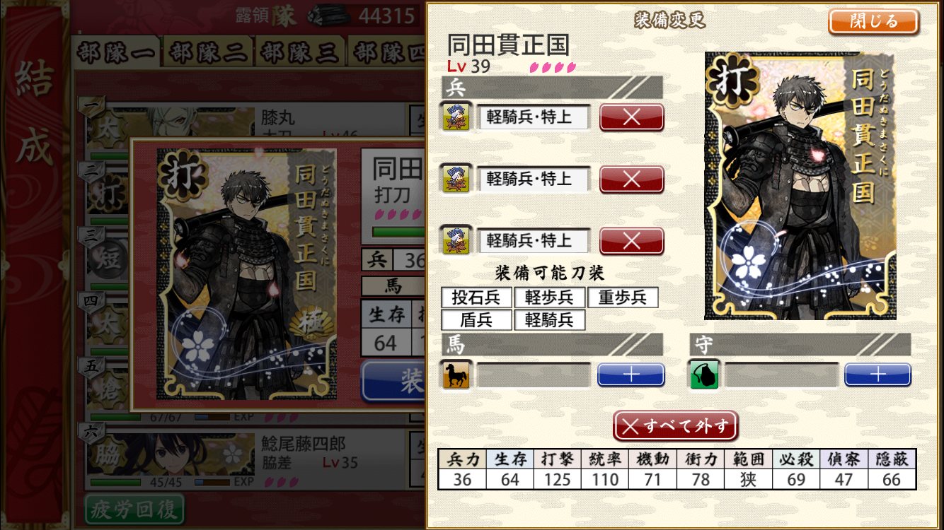Viewport: 944px width, 530px height.
Task: Add a charm with the 守 plus button
Action: click(877, 375)
